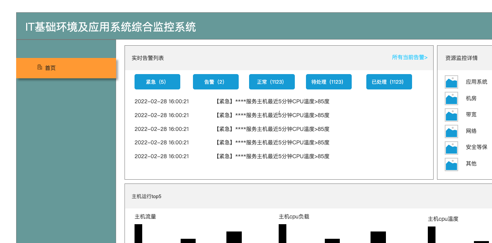Show 正常（1123）alarms
This screenshot has height=243, width=492.
click(x=272, y=82)
